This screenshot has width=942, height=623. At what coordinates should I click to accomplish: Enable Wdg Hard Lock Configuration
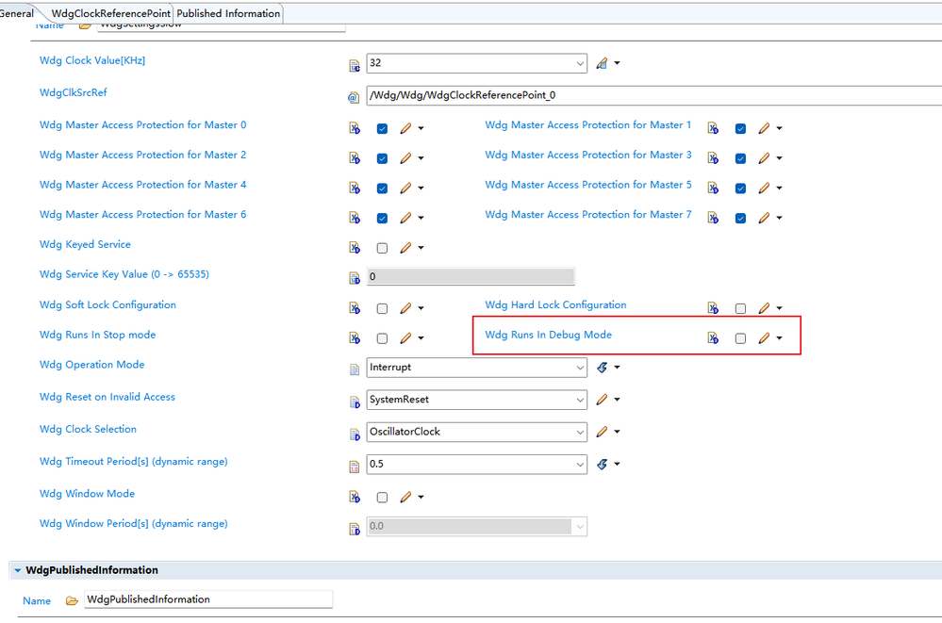coord(741,309)
